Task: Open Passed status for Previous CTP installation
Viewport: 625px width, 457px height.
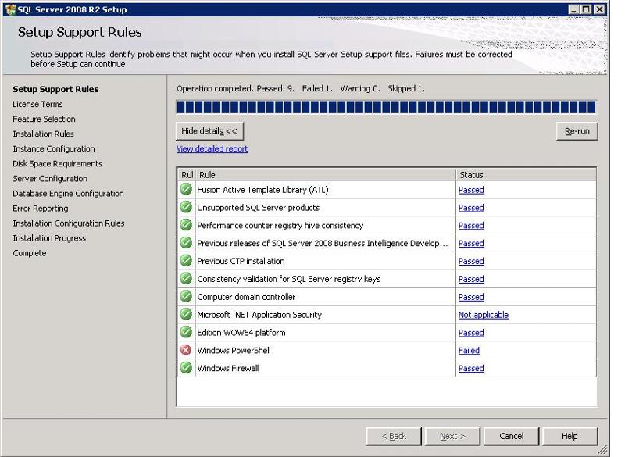Action: pyautogui.click(x=471, y=261)
